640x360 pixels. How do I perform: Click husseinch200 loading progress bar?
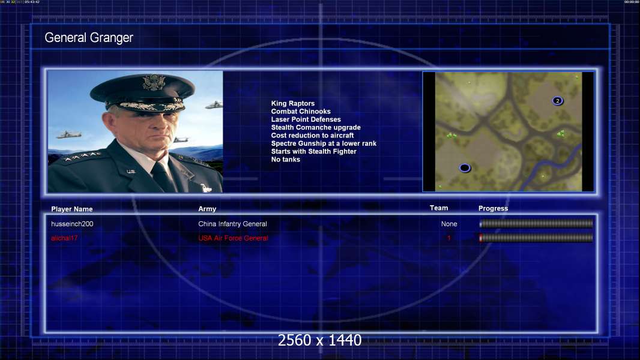[x=536, y=223]
